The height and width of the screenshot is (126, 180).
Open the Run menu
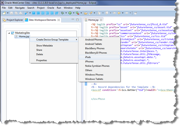coord(59,8)
